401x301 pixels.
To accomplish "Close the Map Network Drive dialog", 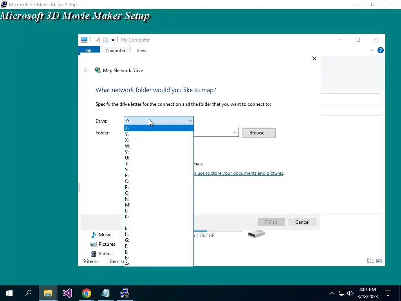I will tap(314, 58).
